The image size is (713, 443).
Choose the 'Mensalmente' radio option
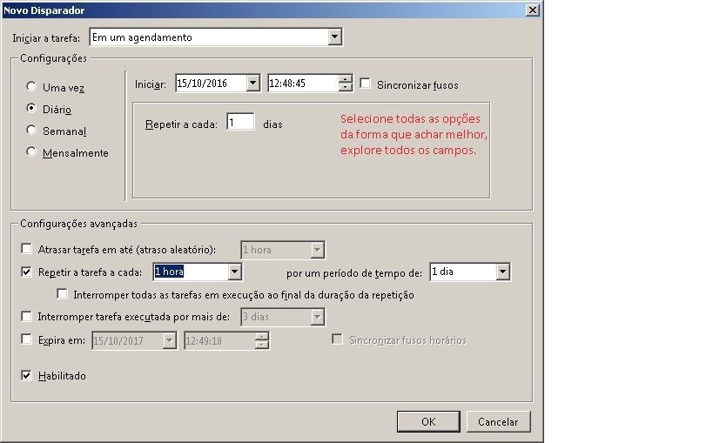[31, 151]
